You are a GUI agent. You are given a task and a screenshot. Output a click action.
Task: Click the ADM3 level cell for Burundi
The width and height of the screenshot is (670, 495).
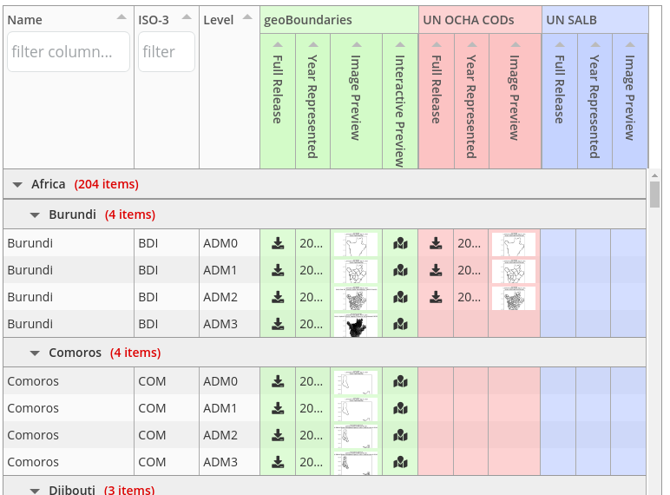tap(229, 324)
